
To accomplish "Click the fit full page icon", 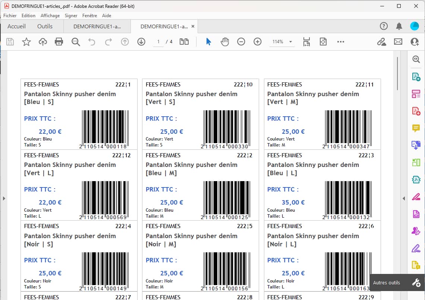I will [323, 42].
